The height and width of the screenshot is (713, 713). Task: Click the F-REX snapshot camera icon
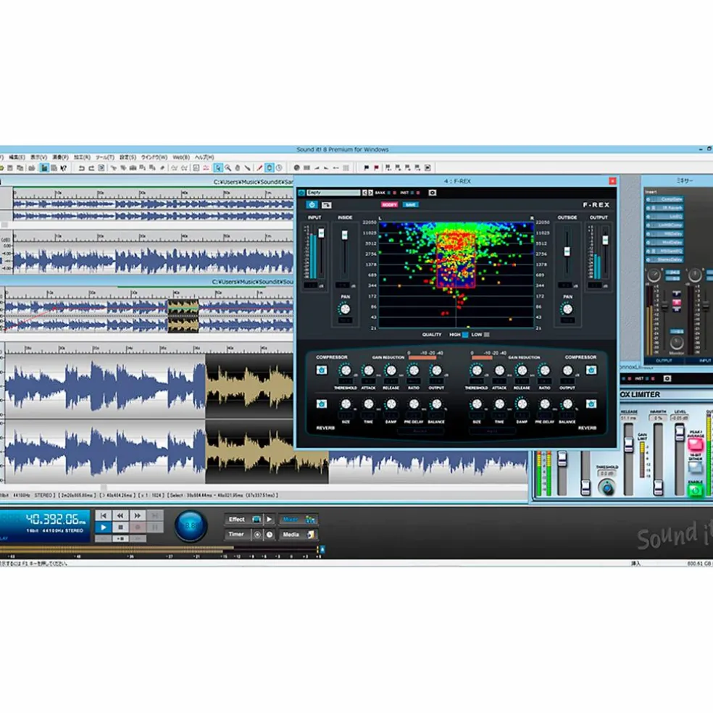click(x=432, y=193)
